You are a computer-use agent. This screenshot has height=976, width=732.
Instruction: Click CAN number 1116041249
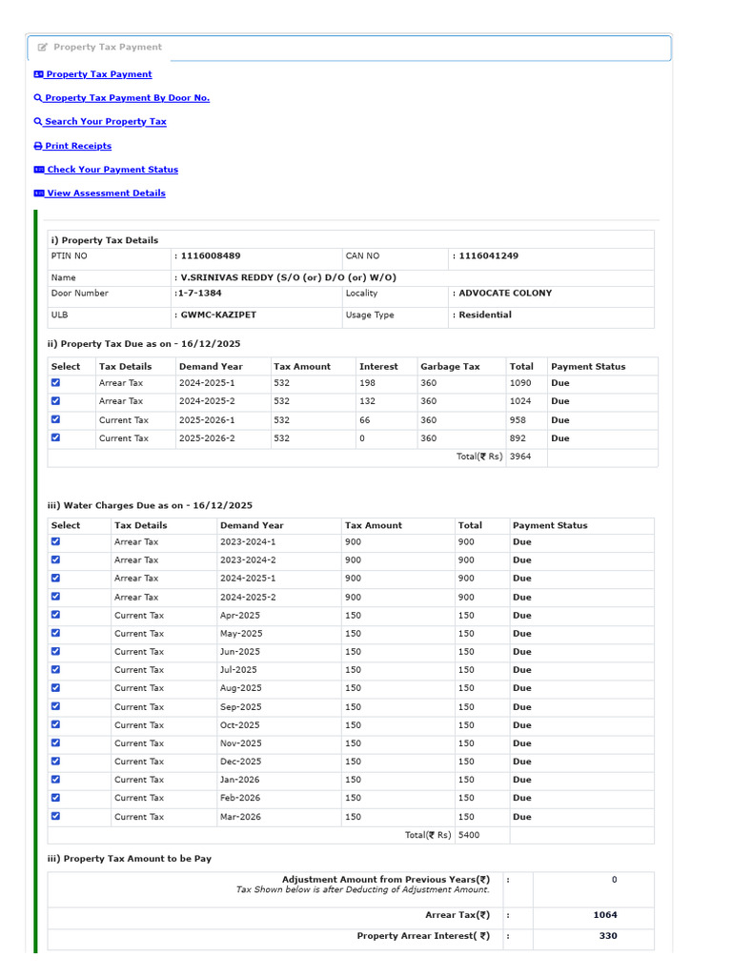pyautogui.click(x=489, y=255)
